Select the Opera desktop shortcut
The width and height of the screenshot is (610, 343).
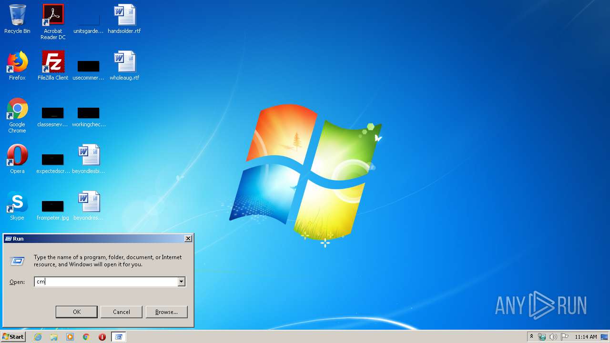click(x=17, y=160)
